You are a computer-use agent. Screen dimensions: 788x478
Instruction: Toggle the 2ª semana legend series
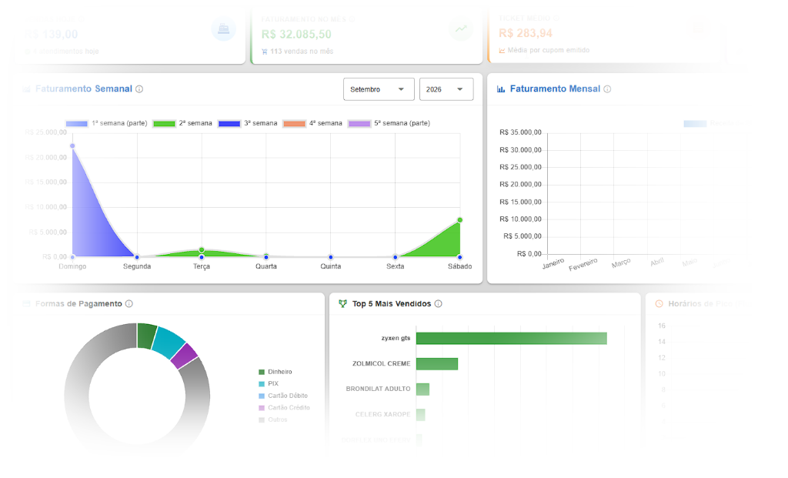pos(182,123)
